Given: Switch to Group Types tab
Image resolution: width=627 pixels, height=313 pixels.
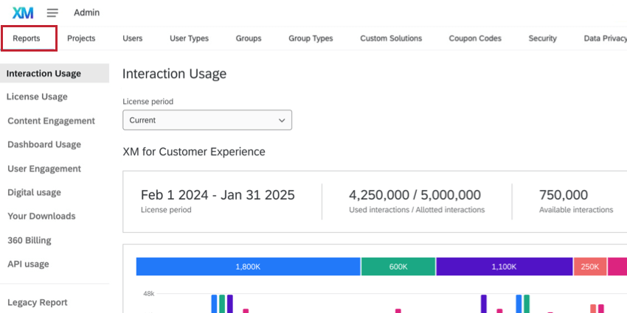Looking at the screenshot, I should click(x=311, y=38).
